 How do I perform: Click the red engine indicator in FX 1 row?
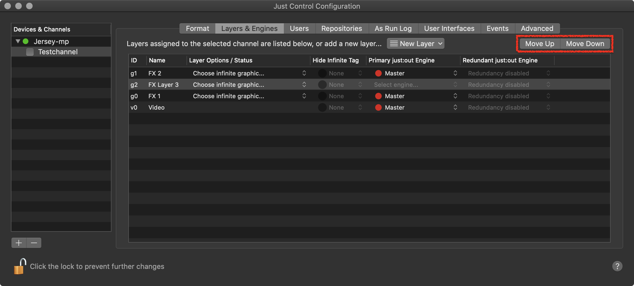tap(378, 96)
